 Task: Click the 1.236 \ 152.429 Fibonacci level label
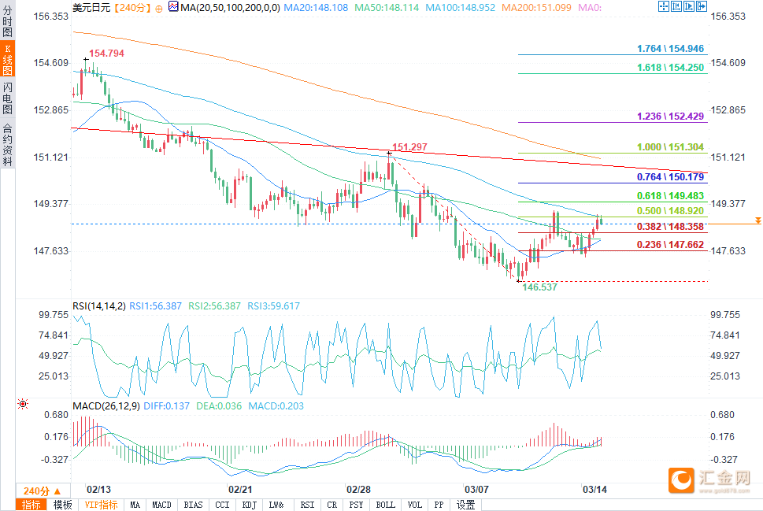point(671,117)
